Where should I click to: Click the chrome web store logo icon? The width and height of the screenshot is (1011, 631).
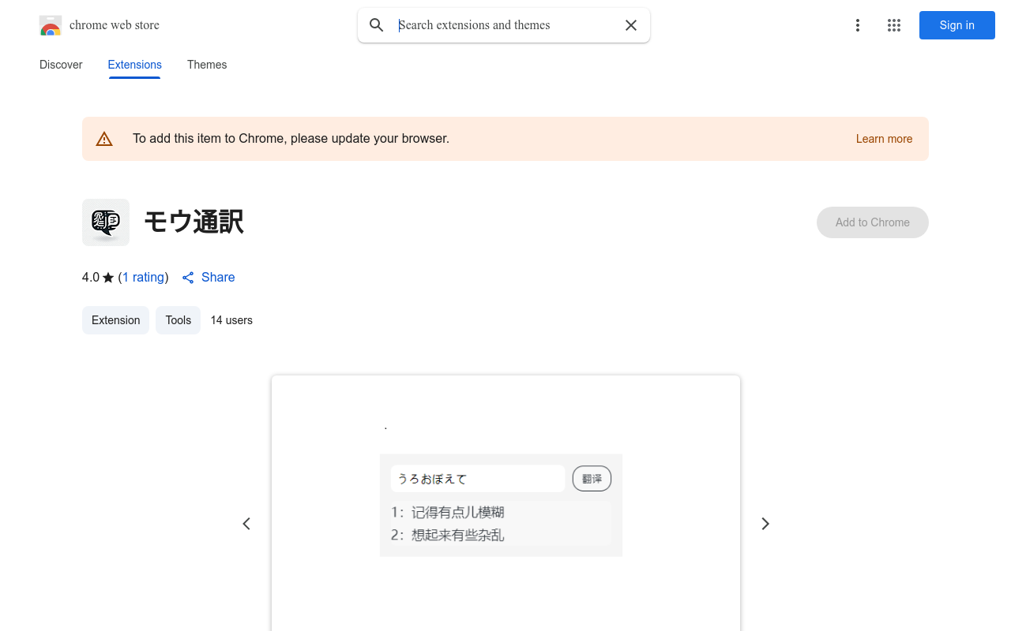tap(50, 24)
